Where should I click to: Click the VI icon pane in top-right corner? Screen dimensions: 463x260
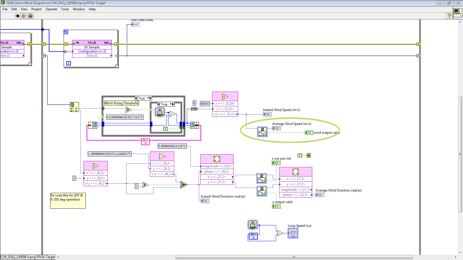tap(458, 13)
